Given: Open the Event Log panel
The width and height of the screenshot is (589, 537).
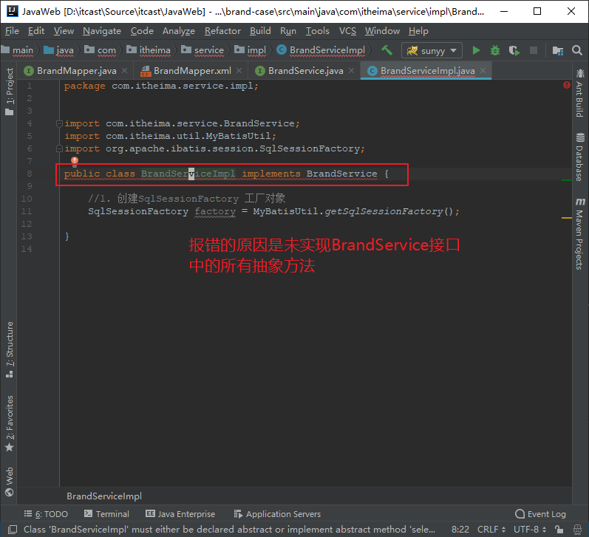Looking at the screenshot, I should coord(540,514).
